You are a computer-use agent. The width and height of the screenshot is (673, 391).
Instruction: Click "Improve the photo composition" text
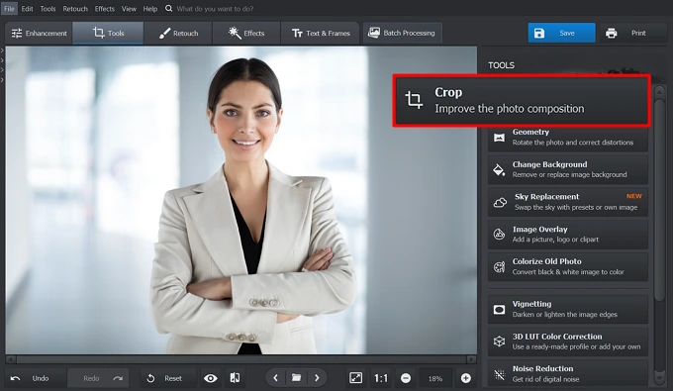[510, 109]
